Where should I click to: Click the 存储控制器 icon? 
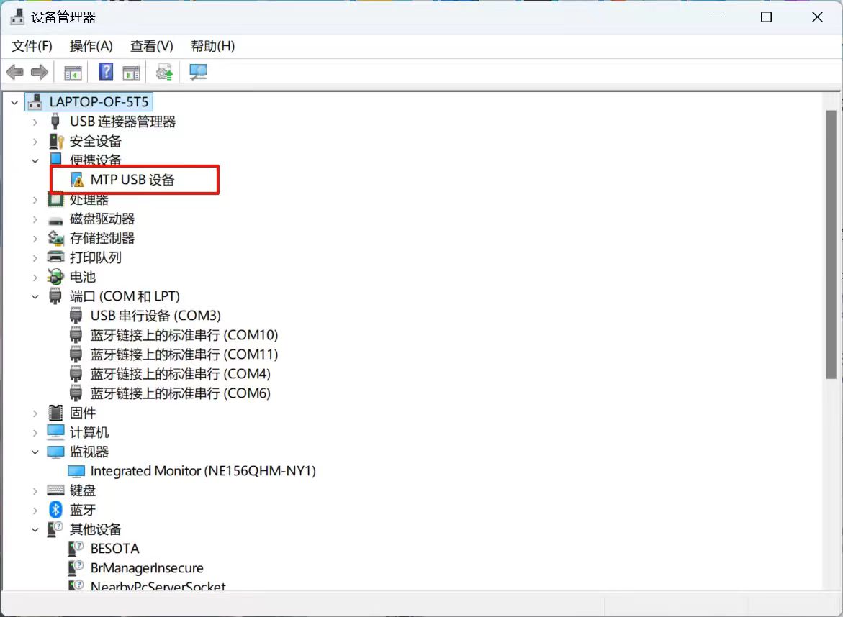point(55,238)
